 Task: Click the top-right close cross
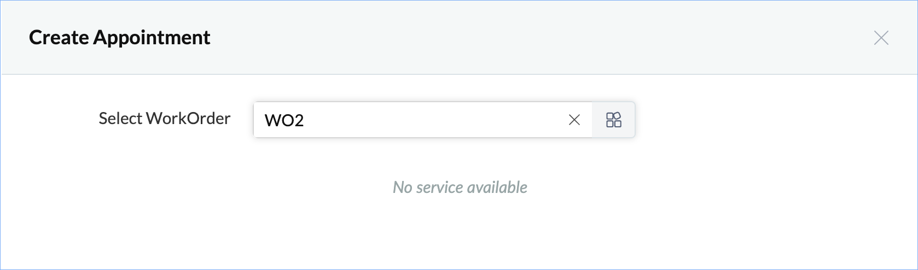881,38
